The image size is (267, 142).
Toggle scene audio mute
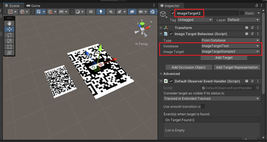111,12
